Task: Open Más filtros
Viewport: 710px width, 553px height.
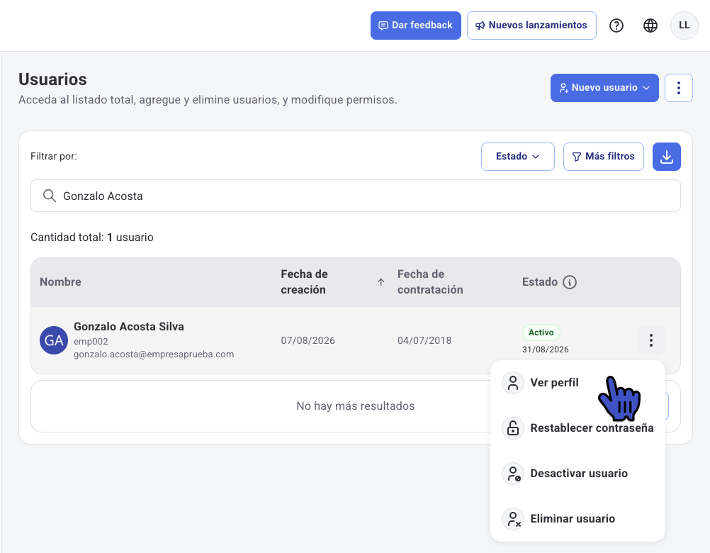Action: point(603,157)
